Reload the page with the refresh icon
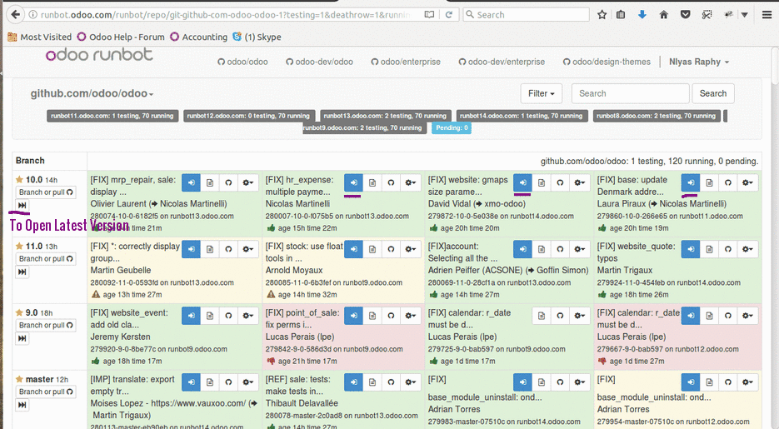 [x=448, y=14]
